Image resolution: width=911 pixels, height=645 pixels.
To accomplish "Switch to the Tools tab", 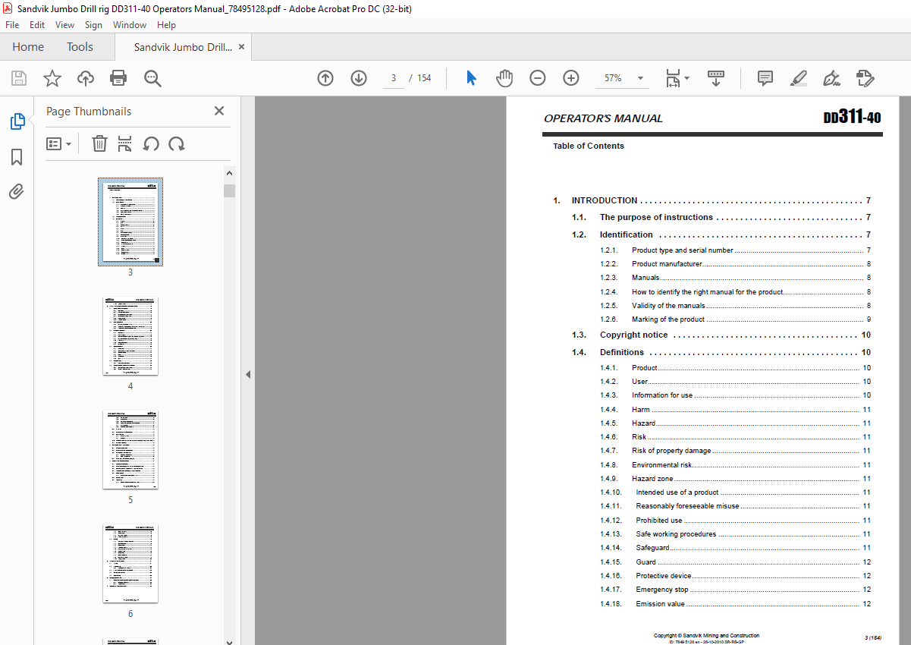I will tap(80, 47).
